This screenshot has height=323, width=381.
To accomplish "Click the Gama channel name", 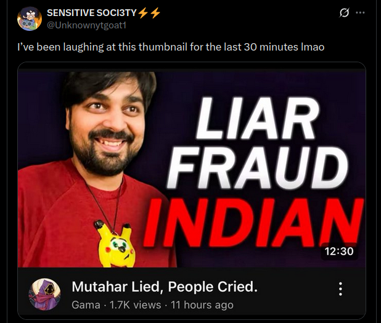I will coord(86,305).
